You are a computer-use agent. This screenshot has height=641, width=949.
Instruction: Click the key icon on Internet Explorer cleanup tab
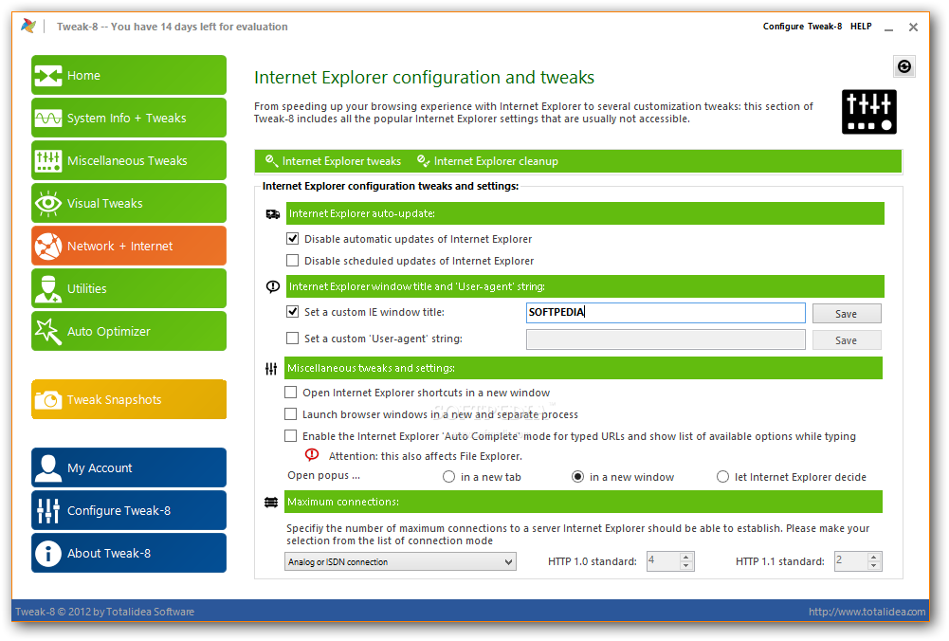(x=424, y=161)
